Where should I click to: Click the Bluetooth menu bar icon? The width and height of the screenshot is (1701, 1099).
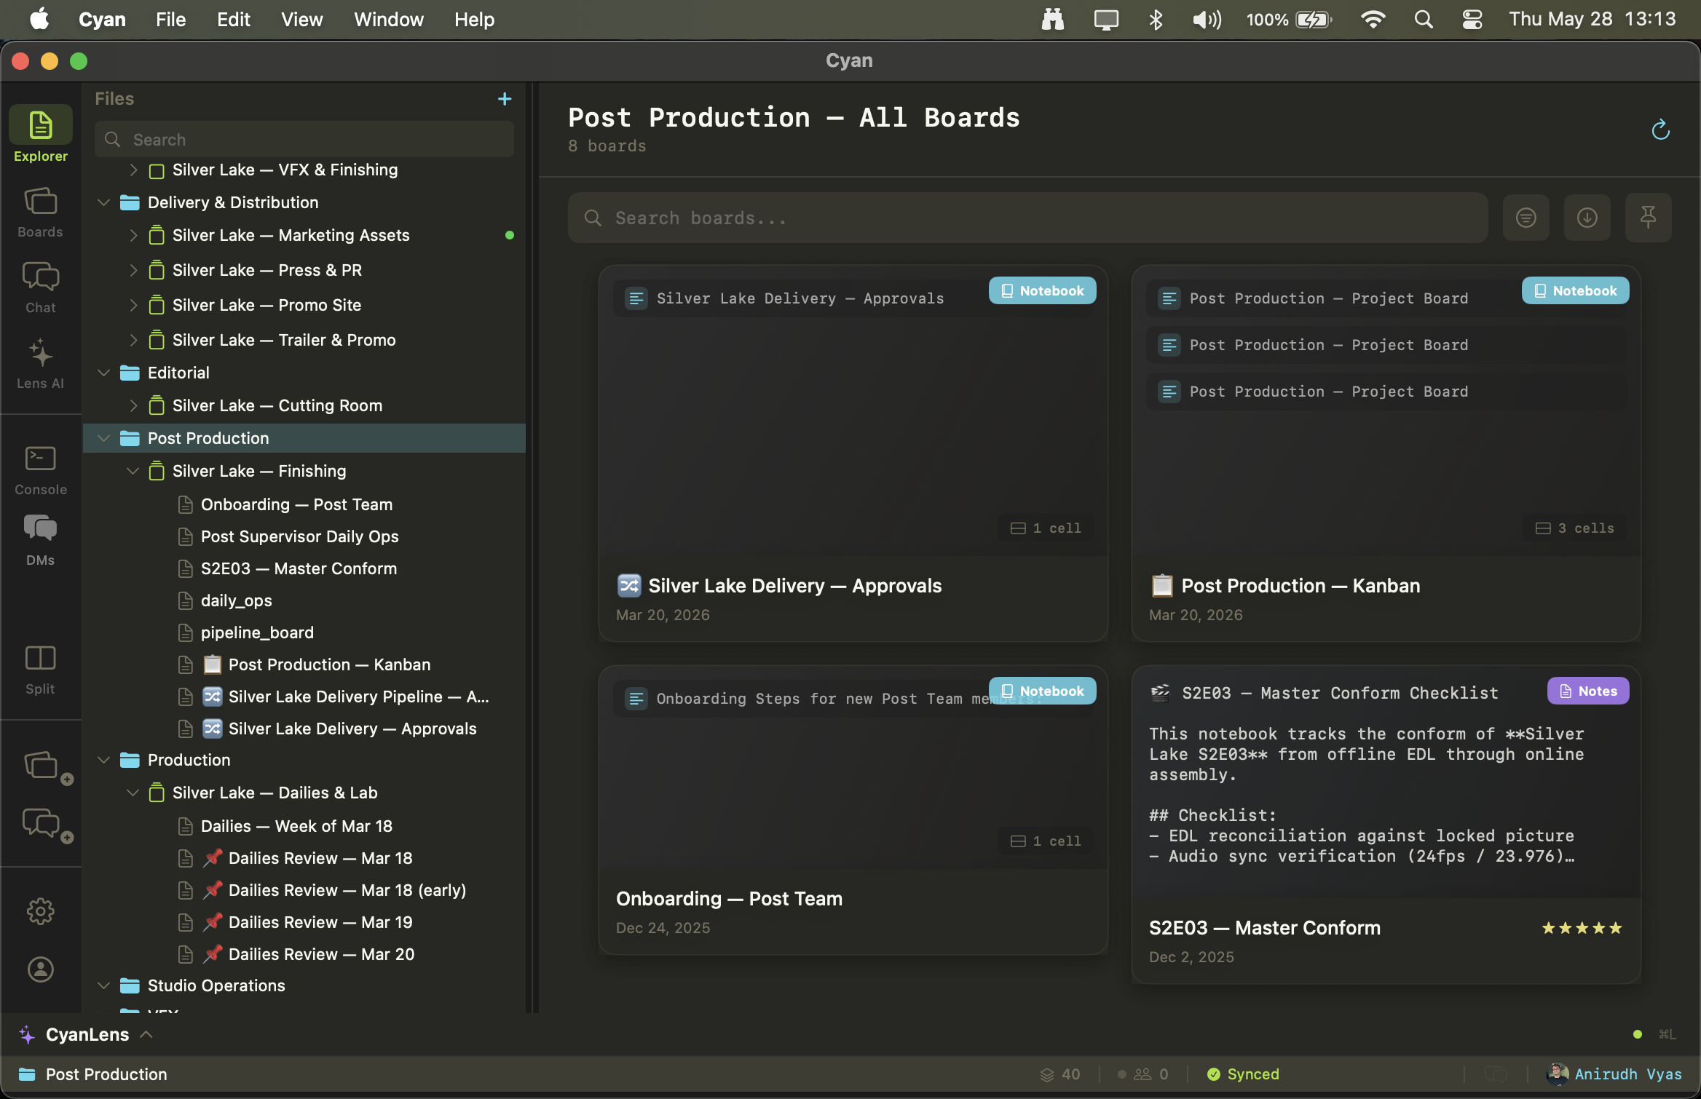pyautogui.click(x=1156, y=20)
